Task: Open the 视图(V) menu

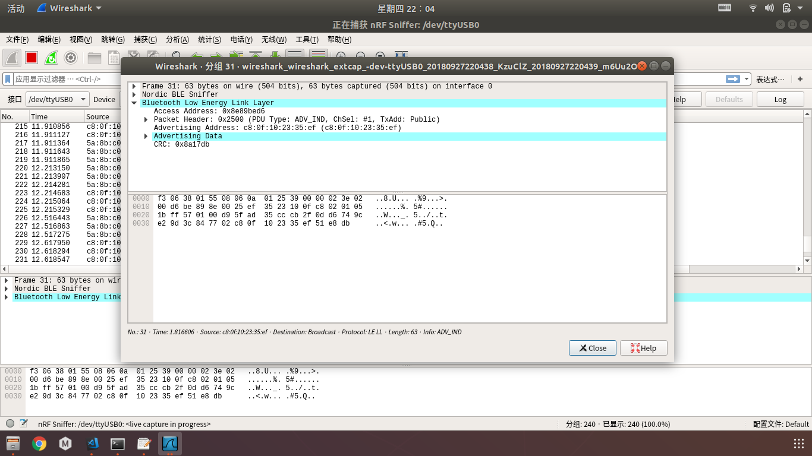Action: tap(81, 39)
